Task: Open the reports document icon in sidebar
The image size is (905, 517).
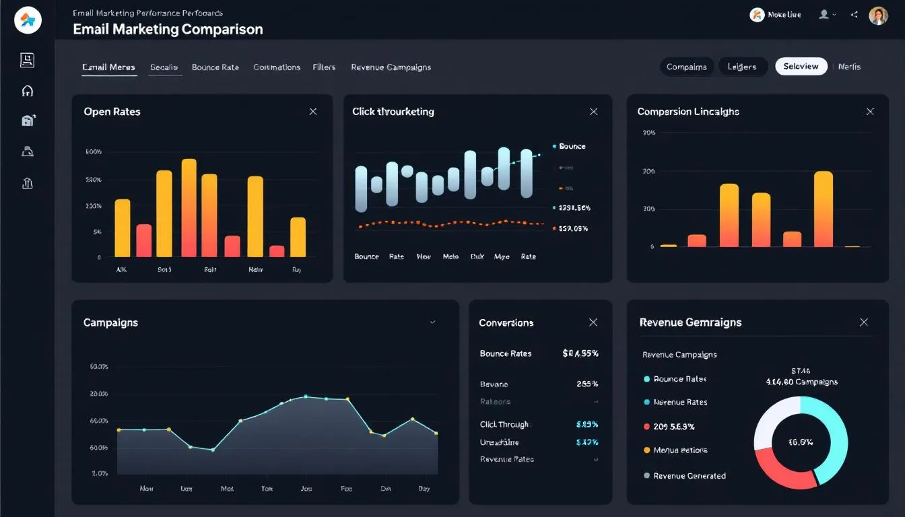Action: pyautogui.click(x=27, y=60)
